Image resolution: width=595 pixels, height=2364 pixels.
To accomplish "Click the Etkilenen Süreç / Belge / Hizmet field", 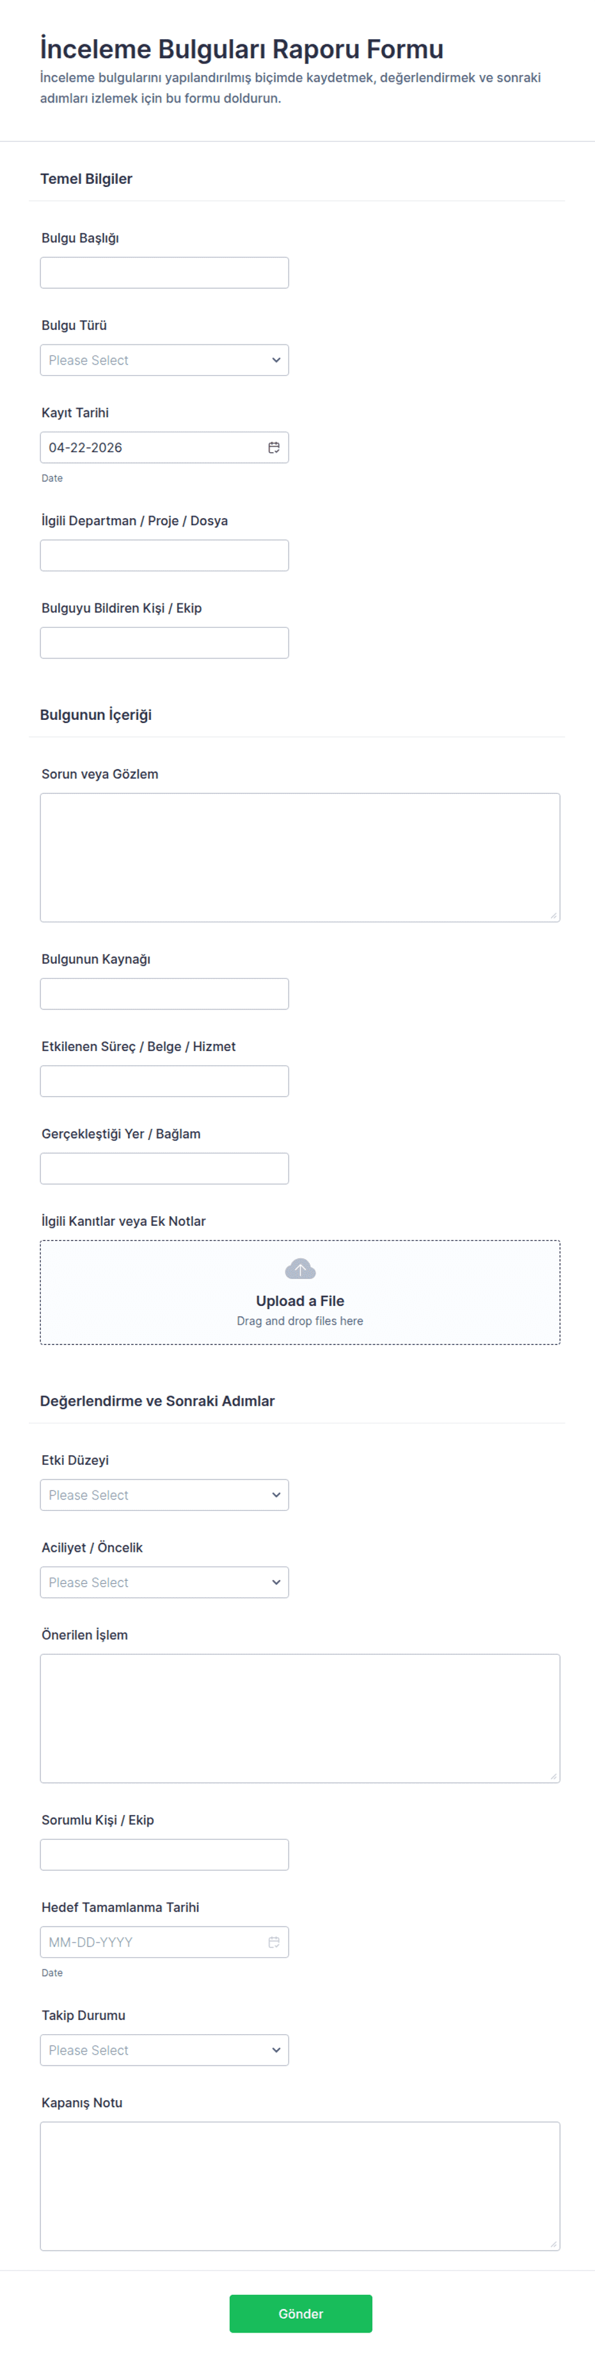I will tap(164, 1081).
